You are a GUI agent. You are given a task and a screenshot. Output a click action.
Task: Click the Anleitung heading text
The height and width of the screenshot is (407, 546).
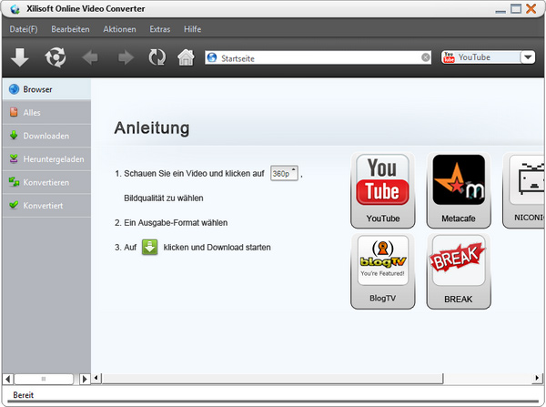pyautogui.click(x=152, y=127)
